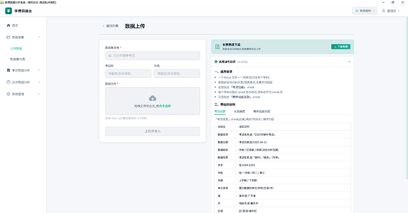Switch to the 教师班级关联 tab
This screenshot has width=408, height=213.
coord(262,112)
